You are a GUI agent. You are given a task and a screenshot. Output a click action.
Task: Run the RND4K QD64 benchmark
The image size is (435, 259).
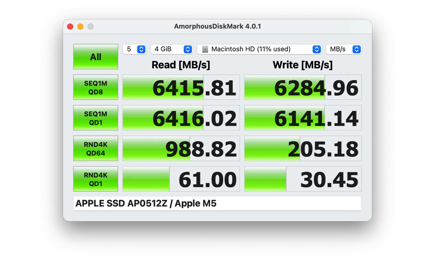[96, 149]
